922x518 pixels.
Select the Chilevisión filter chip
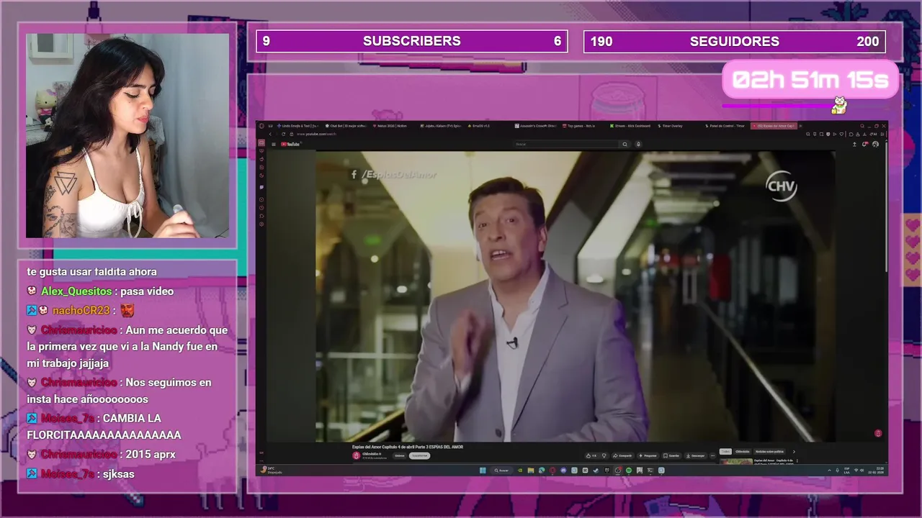point(743,452)
